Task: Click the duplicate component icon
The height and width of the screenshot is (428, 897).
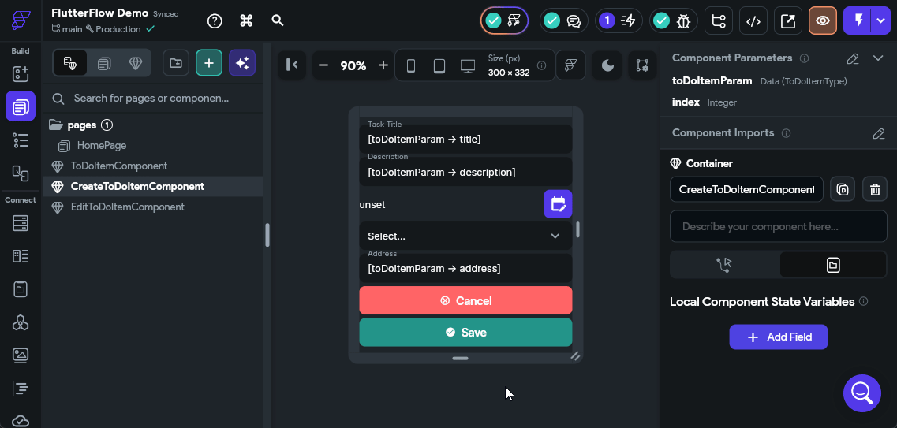Action: [x=843, y=189]
